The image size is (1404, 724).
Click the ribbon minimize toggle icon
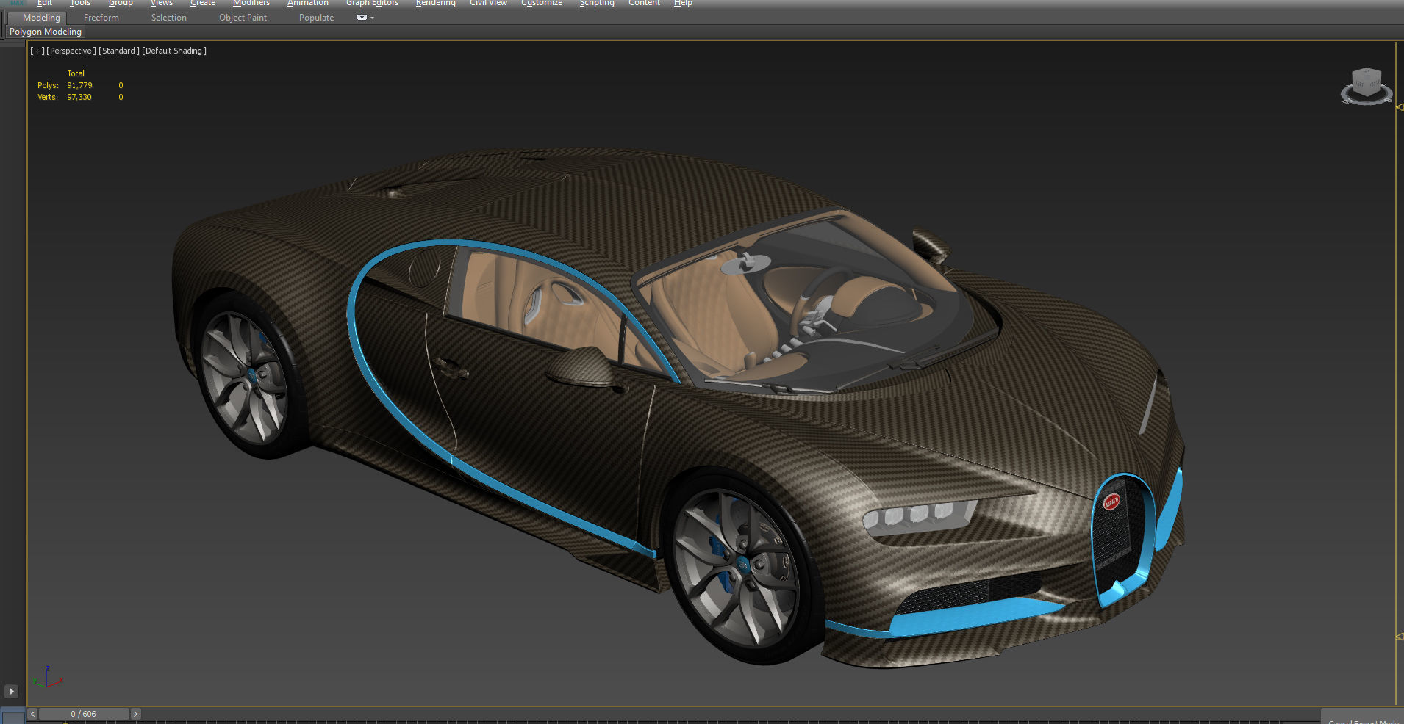tap(362, 18)
